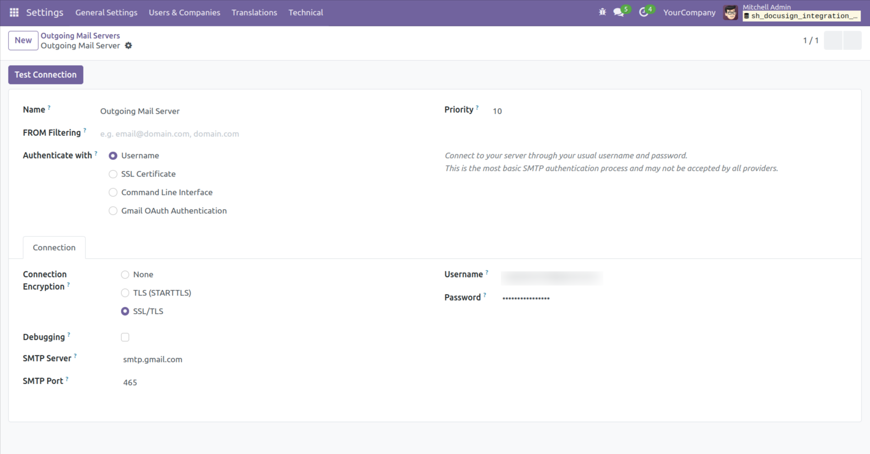Image resolution: width=870 pixels, height=454 pixels.
Task: Select TLS (STARTTLS) connection encryption
Action: pos(125,293)
